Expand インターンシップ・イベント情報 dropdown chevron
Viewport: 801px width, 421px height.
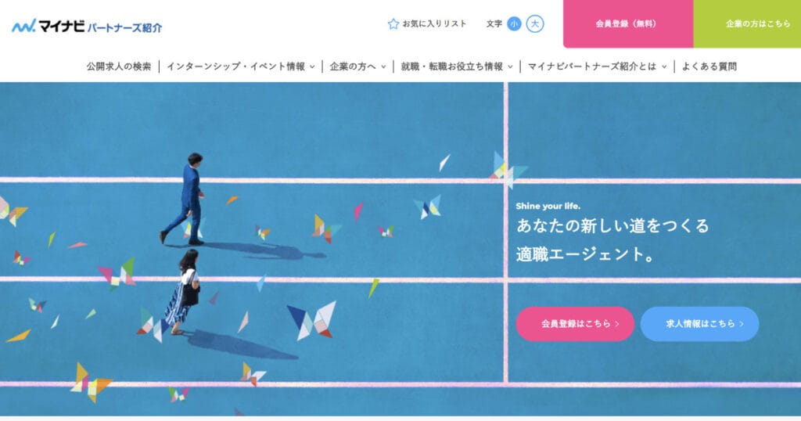(x=311, y=67)
